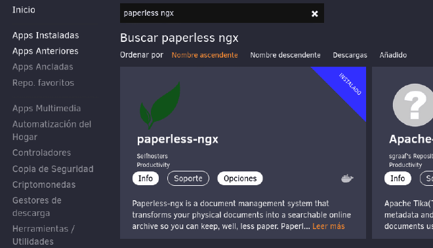The width and height of the screenshot is (433, 248).
Task: Click the paperless-ngx description text
Action: [241, 215]
